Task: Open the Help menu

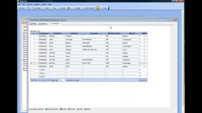Action: 50,4
